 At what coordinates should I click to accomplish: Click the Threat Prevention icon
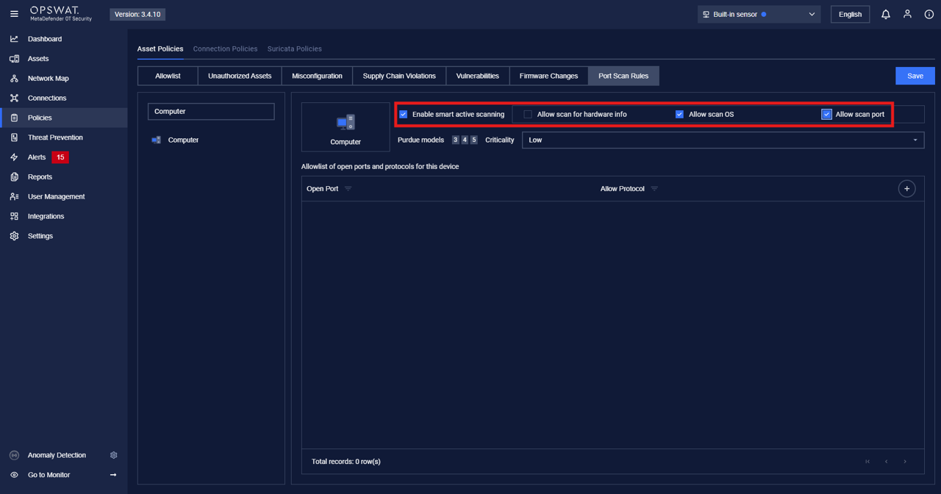[x=14, y=137]
